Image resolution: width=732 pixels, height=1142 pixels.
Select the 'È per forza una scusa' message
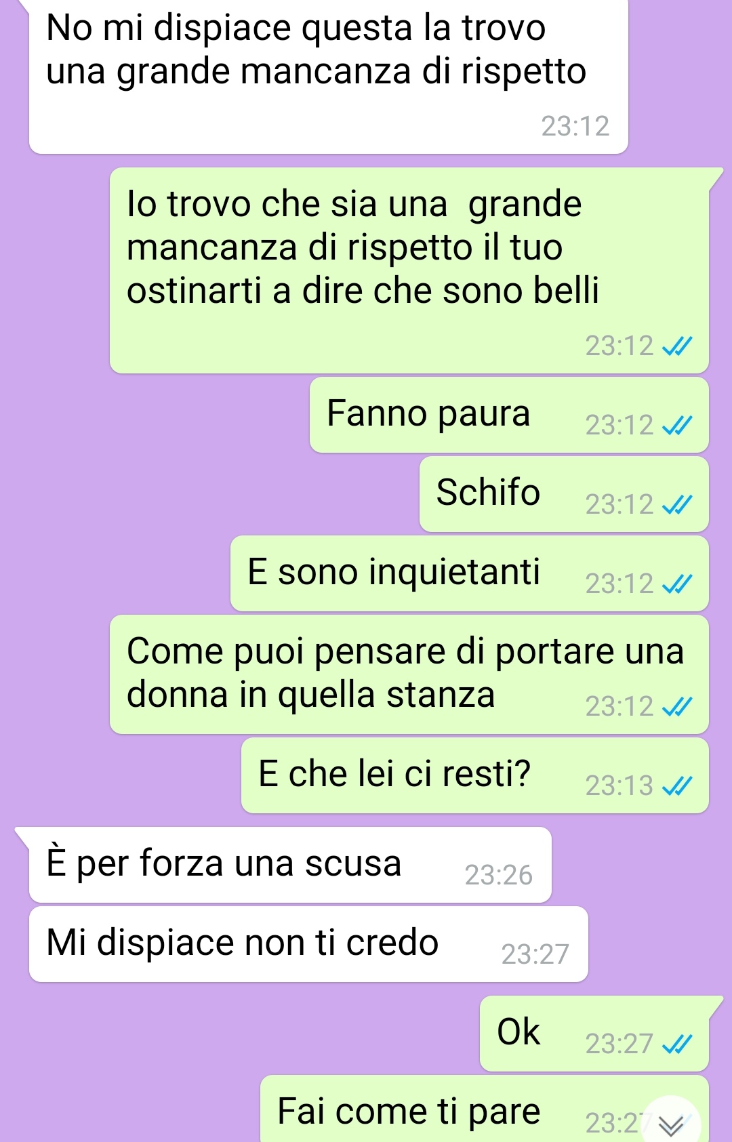tap(290, 865)
